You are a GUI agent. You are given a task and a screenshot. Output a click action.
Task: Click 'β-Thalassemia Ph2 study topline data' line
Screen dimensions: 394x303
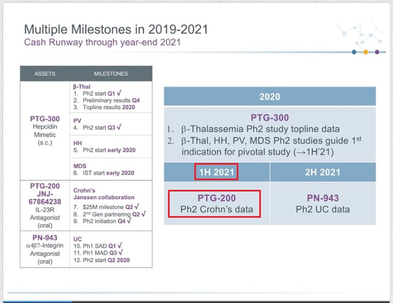[253, 129]
